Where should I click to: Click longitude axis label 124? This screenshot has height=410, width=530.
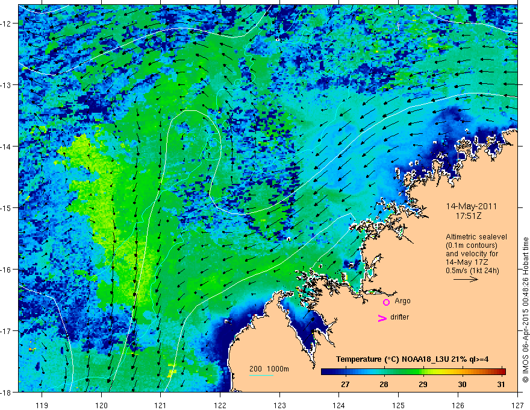tap(339, 405)
